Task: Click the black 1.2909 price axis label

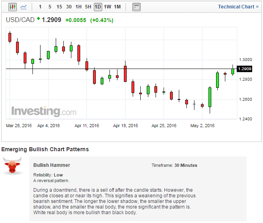Action: 245,69
